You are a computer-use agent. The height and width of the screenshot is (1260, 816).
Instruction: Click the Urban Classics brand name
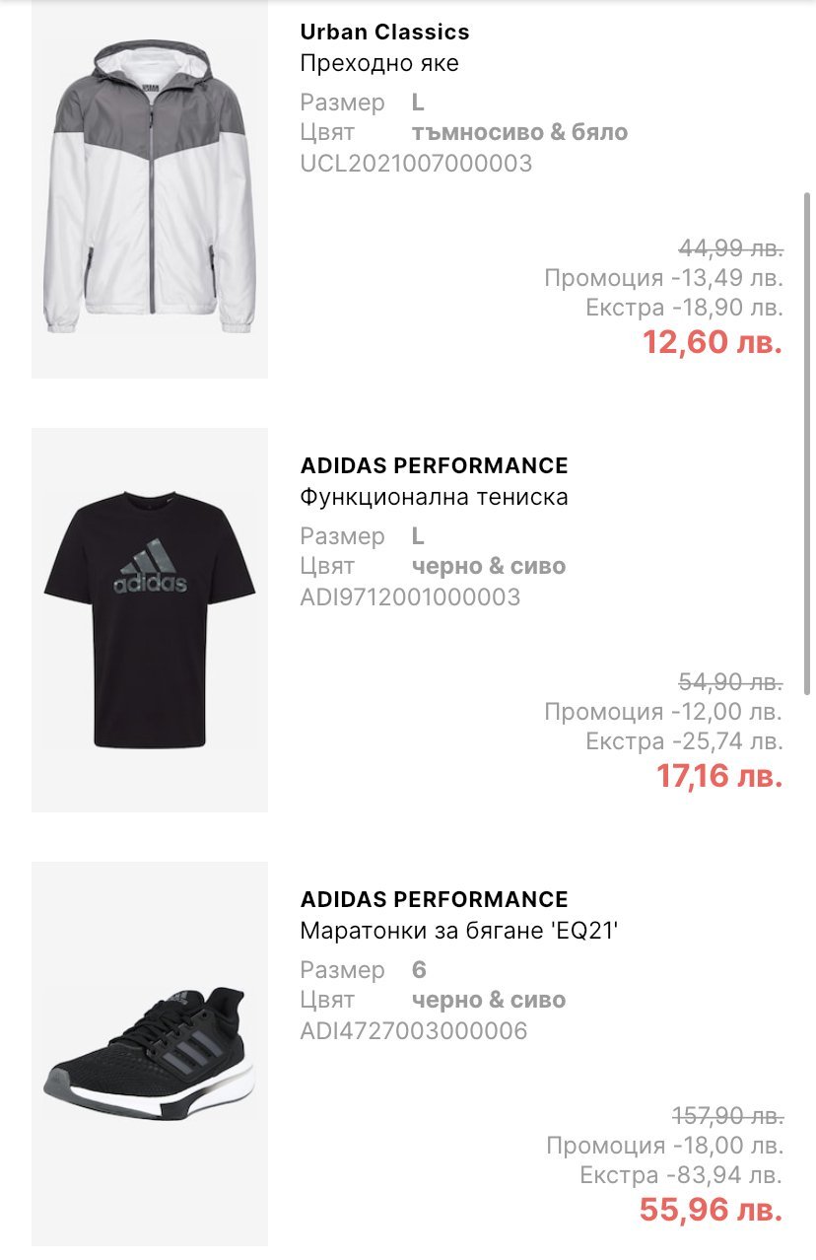tap(384, 33)
